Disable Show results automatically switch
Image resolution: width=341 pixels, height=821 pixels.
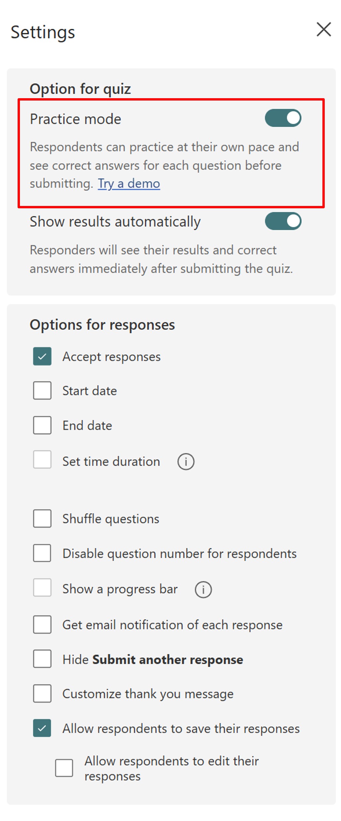tap(283, 221)
